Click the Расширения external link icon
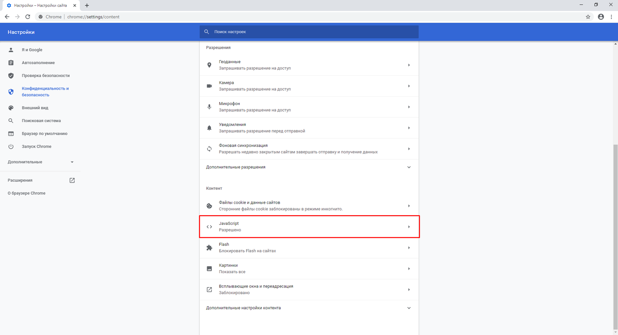 pos(72,180)
